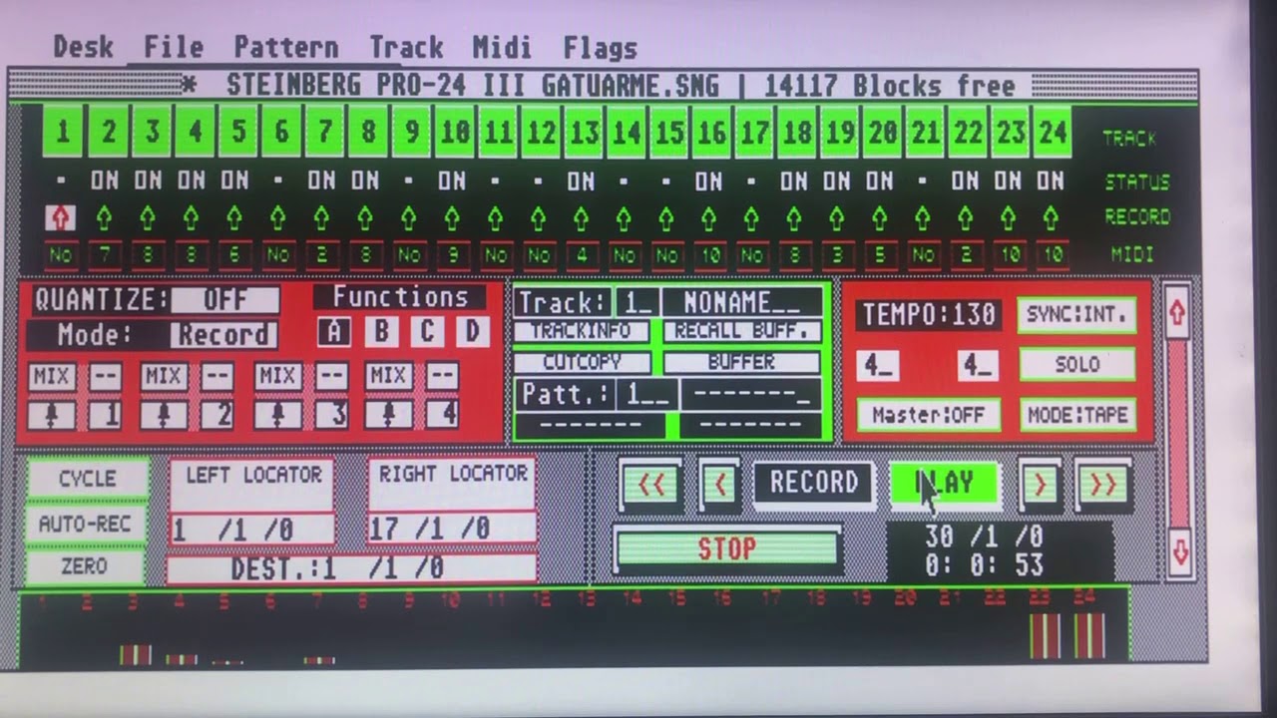Click the red STOP button
The height and width of the screenshot is (718, 1277).
coord(726,548)
